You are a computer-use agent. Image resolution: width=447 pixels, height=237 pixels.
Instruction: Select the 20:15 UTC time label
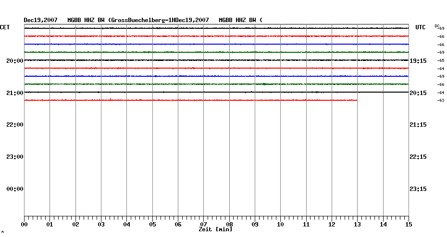[x=418, y=93]
